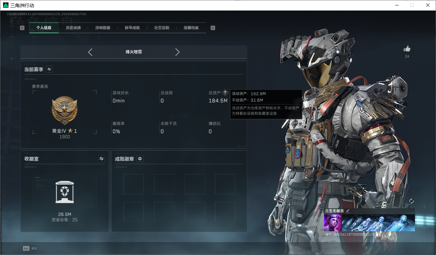Screen dimensions: 436x255
Task: Click the 总资产 label
Action: pos(215,93)
